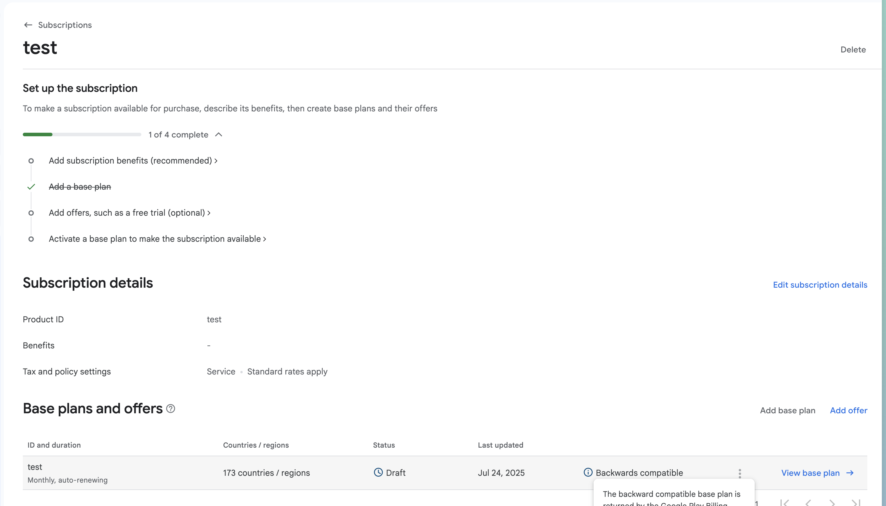Open View base plan link
886x506 pixels.
(x=810, y=473)
